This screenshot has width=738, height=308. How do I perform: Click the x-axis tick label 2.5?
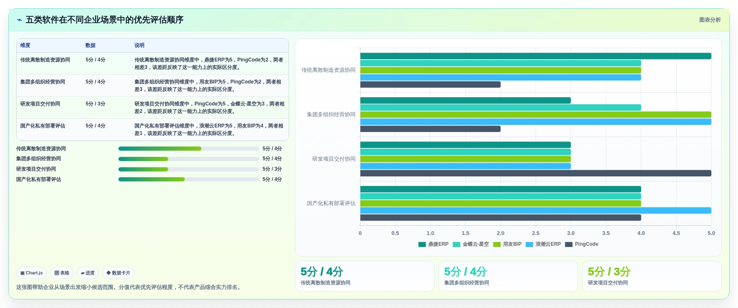(x=536, y=233)
